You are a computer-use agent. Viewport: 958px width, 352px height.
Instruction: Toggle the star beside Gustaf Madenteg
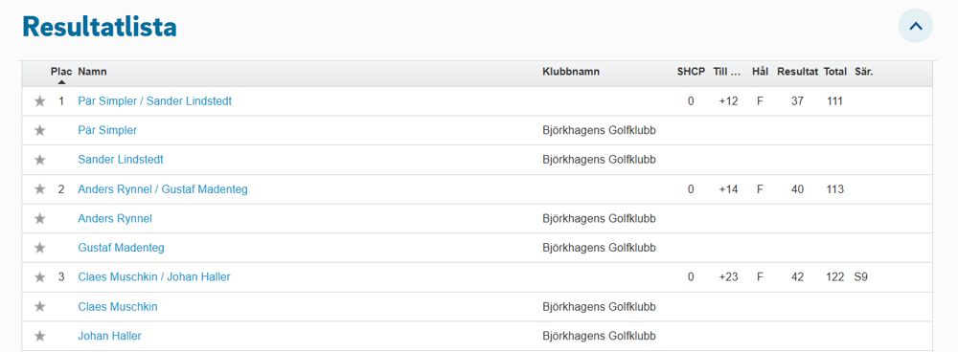(x=39, y=248)
